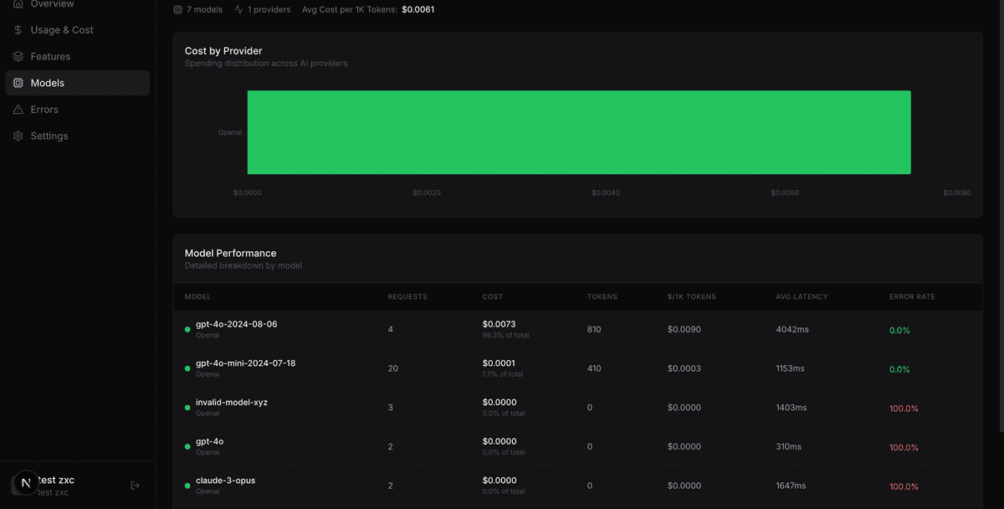Open the Overview page in sidebar
Viewport: 1004px width, 509px height.
[x=52, y=4]
